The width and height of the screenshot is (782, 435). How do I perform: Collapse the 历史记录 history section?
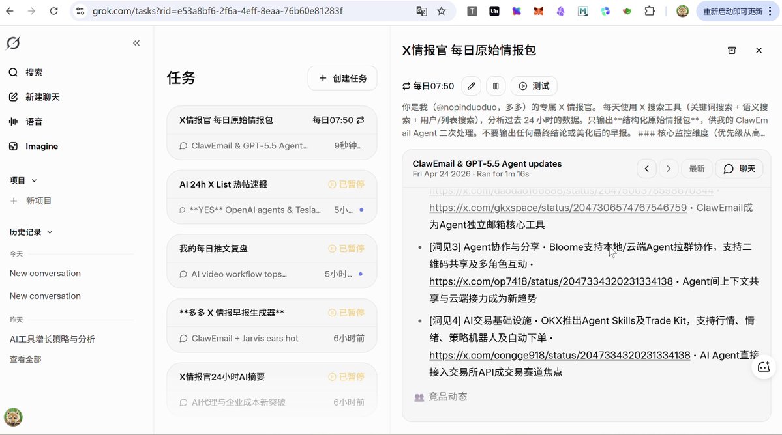[31, 232]
